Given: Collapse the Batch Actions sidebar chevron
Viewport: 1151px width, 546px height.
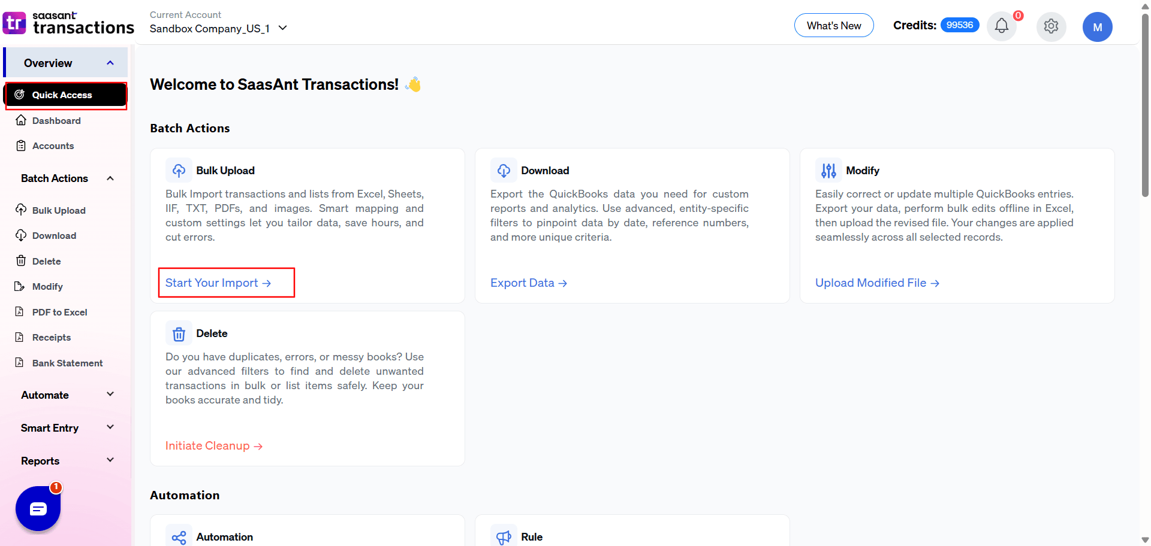Looking at the screenshot, I should pyautogui.click(x=110, y=178).
